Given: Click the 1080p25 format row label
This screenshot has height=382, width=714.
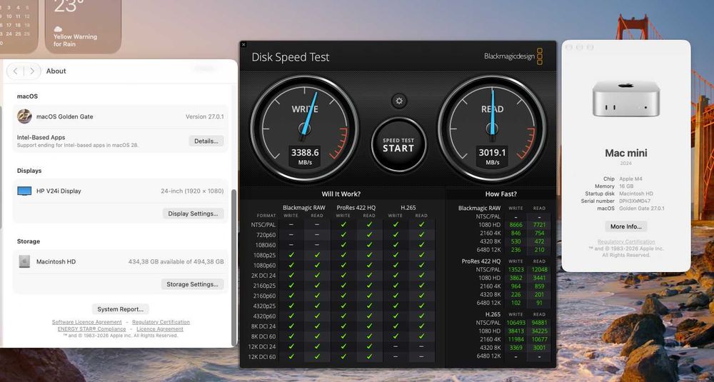Looking at the screenshot, I should [x=264, y=255].
